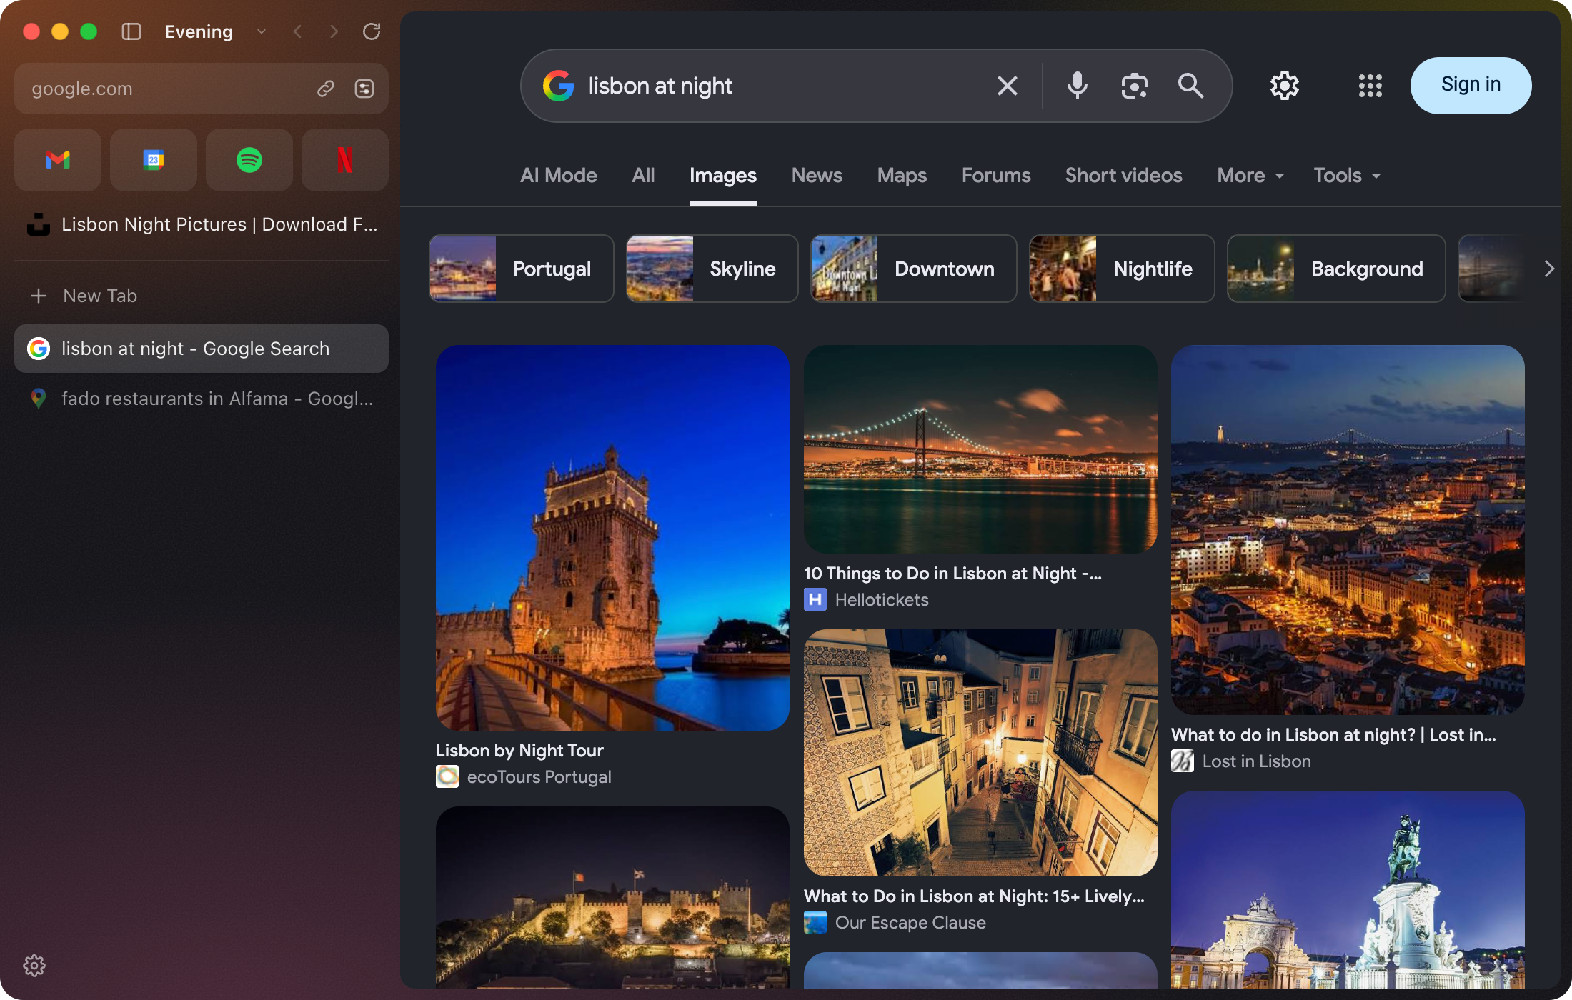Toggle the sidebar panel icon

pyautogui.click(x=131, y=31)
